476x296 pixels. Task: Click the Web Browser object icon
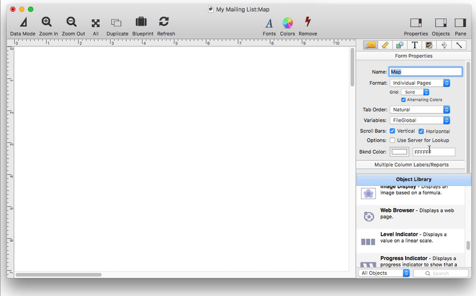[x=369, y=216]
